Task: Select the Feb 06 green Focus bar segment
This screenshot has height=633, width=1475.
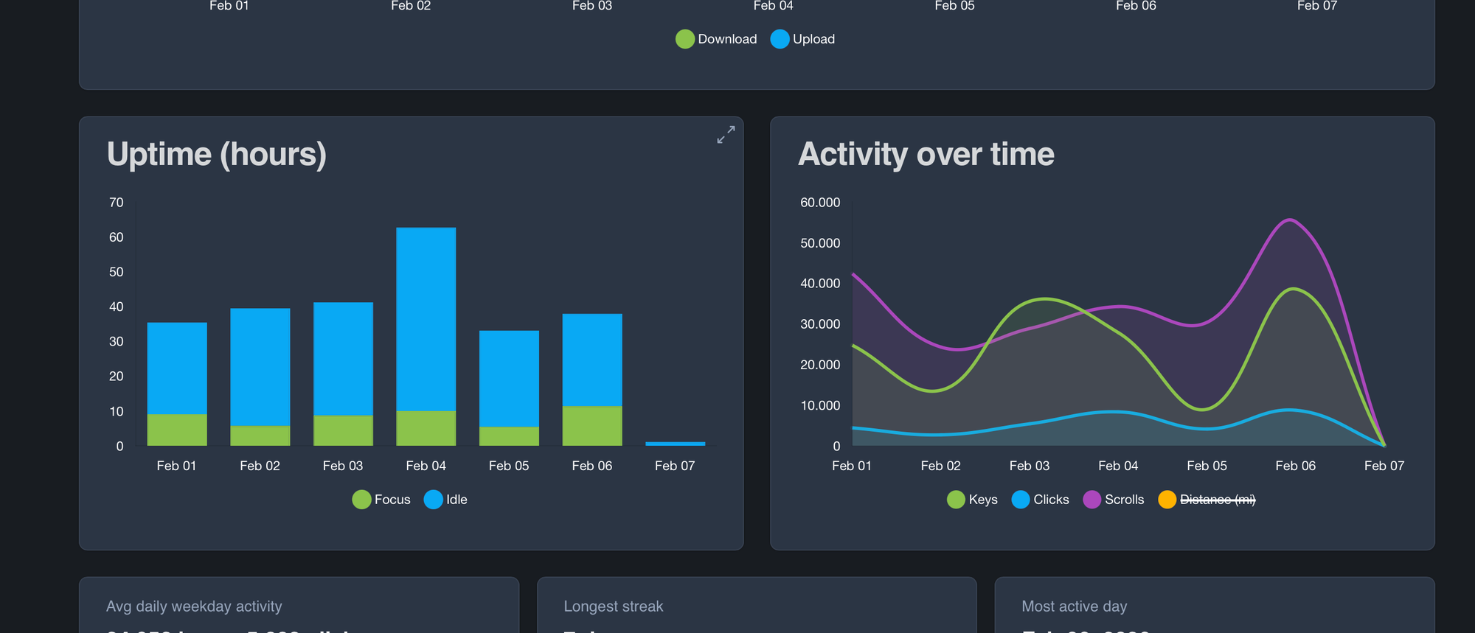Action: tap(592, 426)
